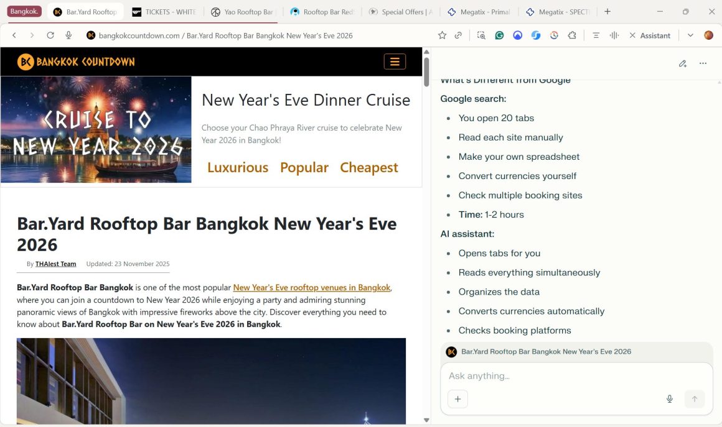Open the Luxurious cruise link
Image resolution: width=722 pixels, height=427 pixels.
[x=238, y=167]
